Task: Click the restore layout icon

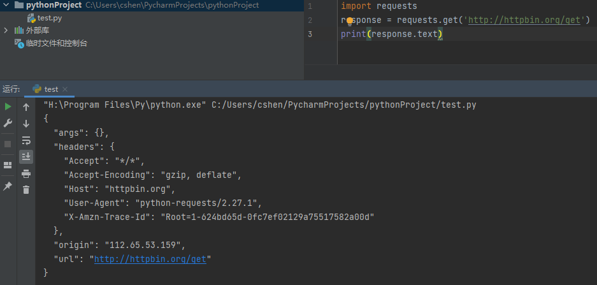Action: pos(8,165)
